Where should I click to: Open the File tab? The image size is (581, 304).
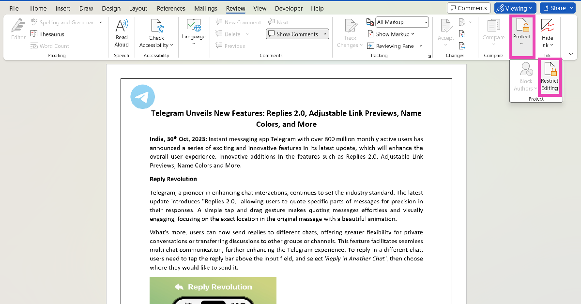pos(14,8)
